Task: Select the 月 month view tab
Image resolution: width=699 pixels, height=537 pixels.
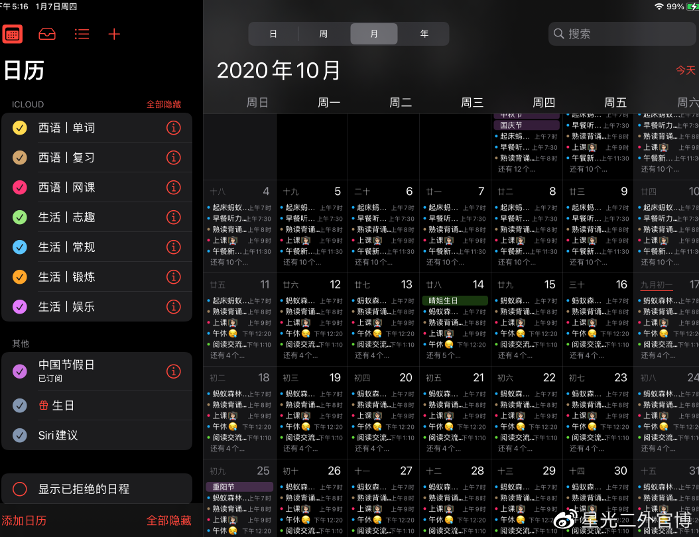Action: point(374,34)
